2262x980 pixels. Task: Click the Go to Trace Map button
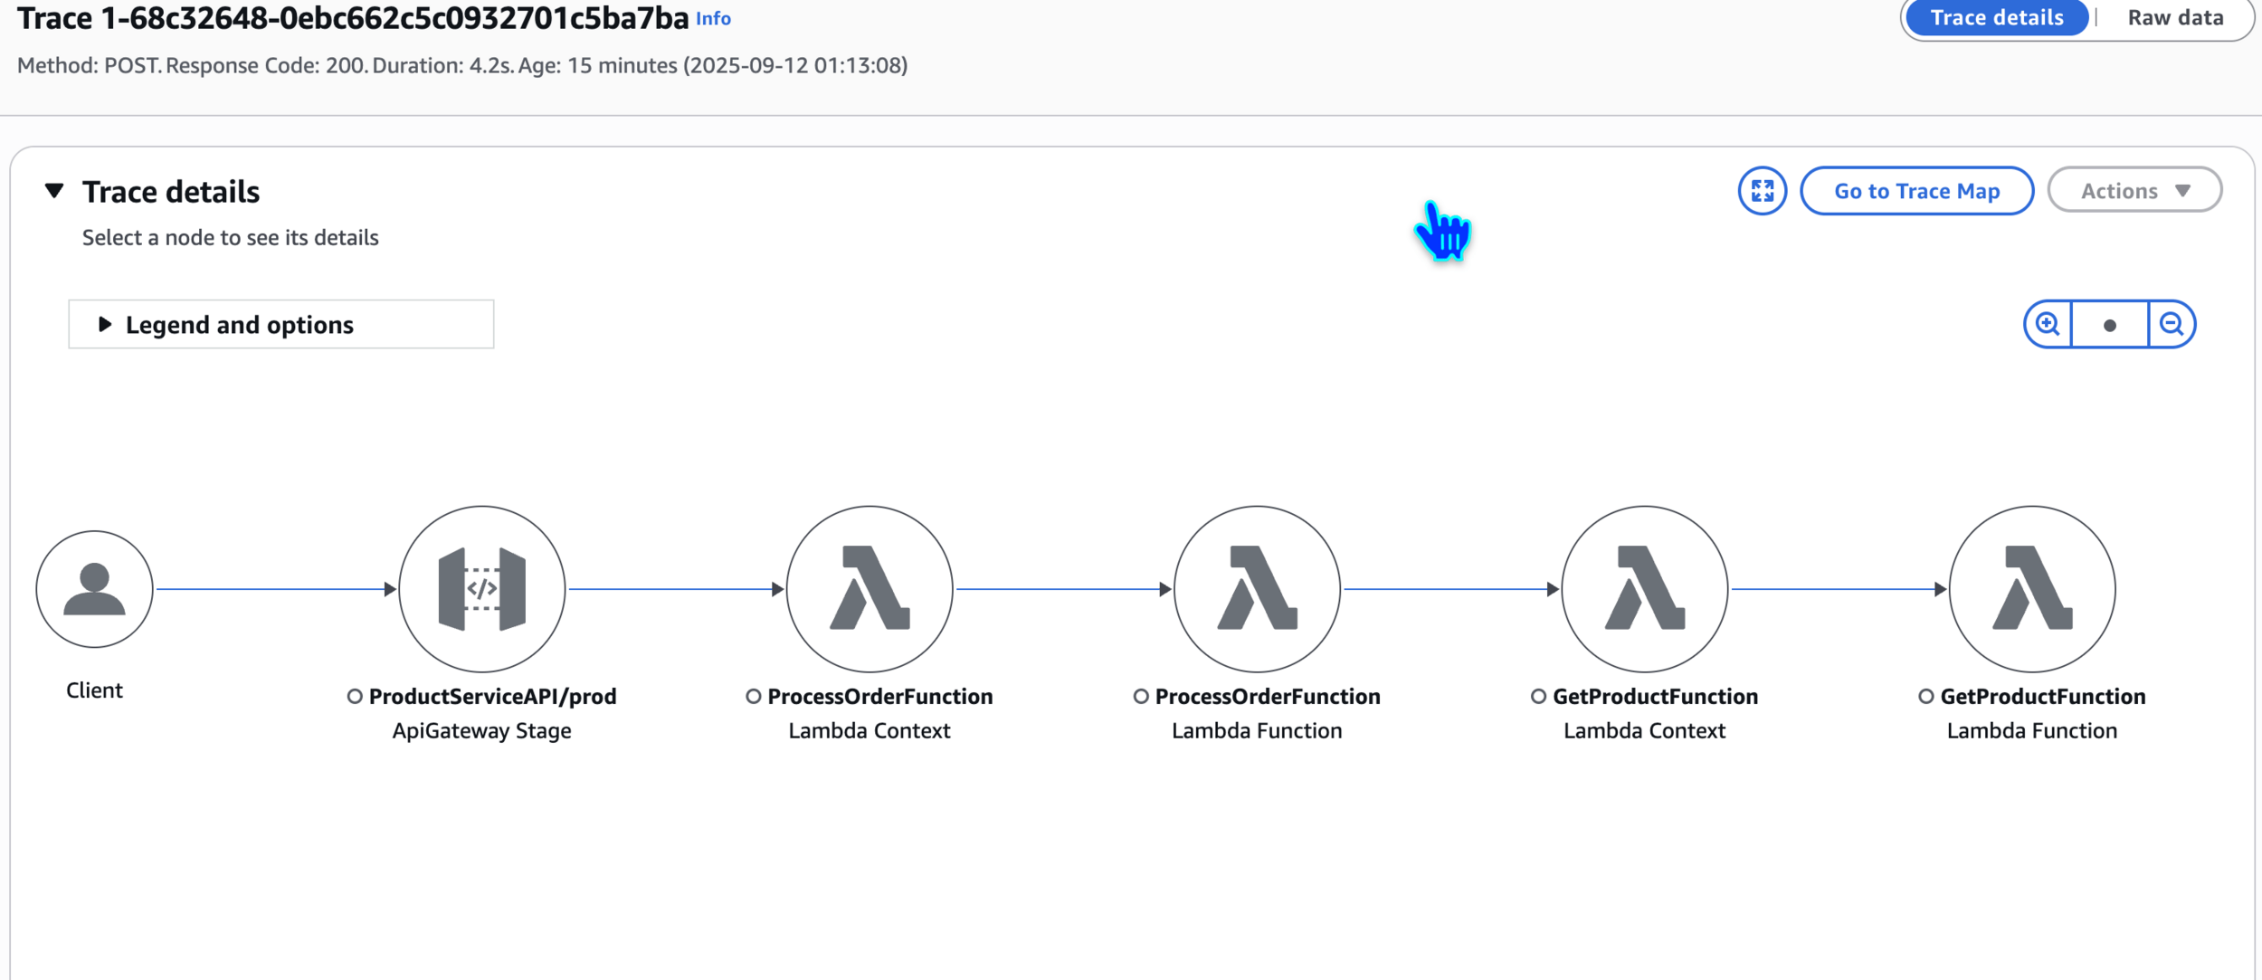tap(1916, 191)
